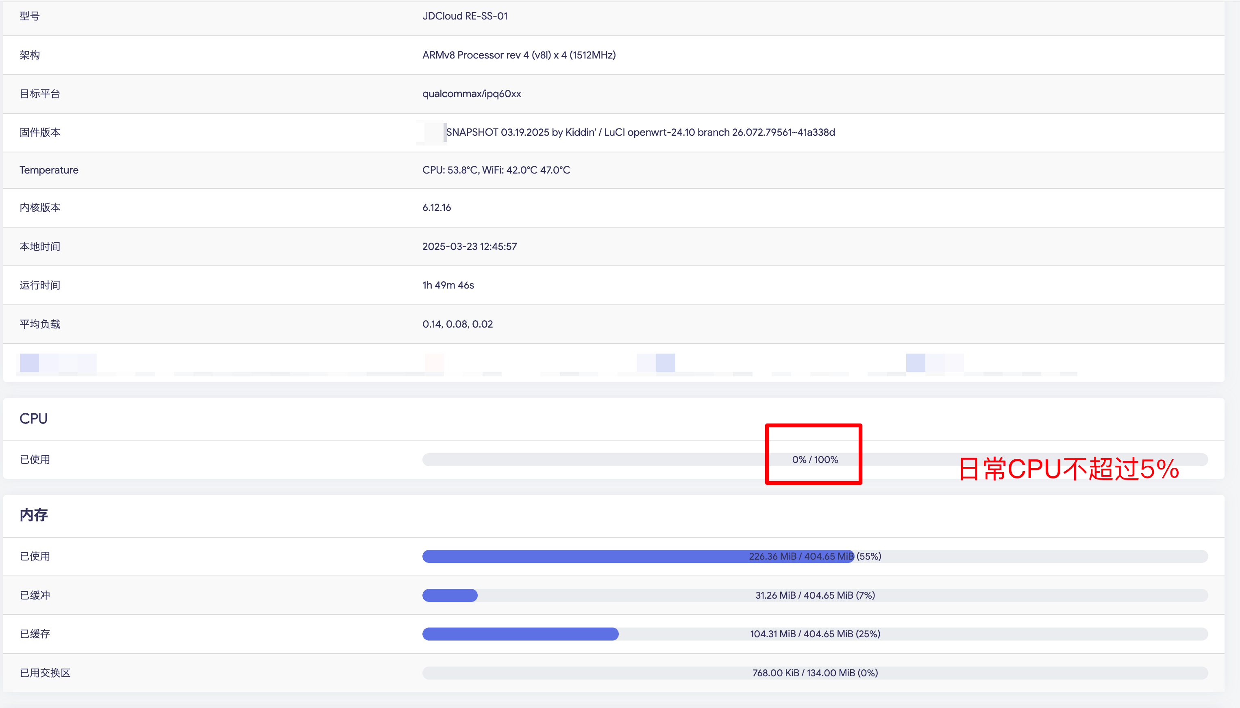The width and height of the screenshot is (1240, 708).
Task: Click the qualcommax/ipq60xx target platform value
Action: [x=471, y=94]
